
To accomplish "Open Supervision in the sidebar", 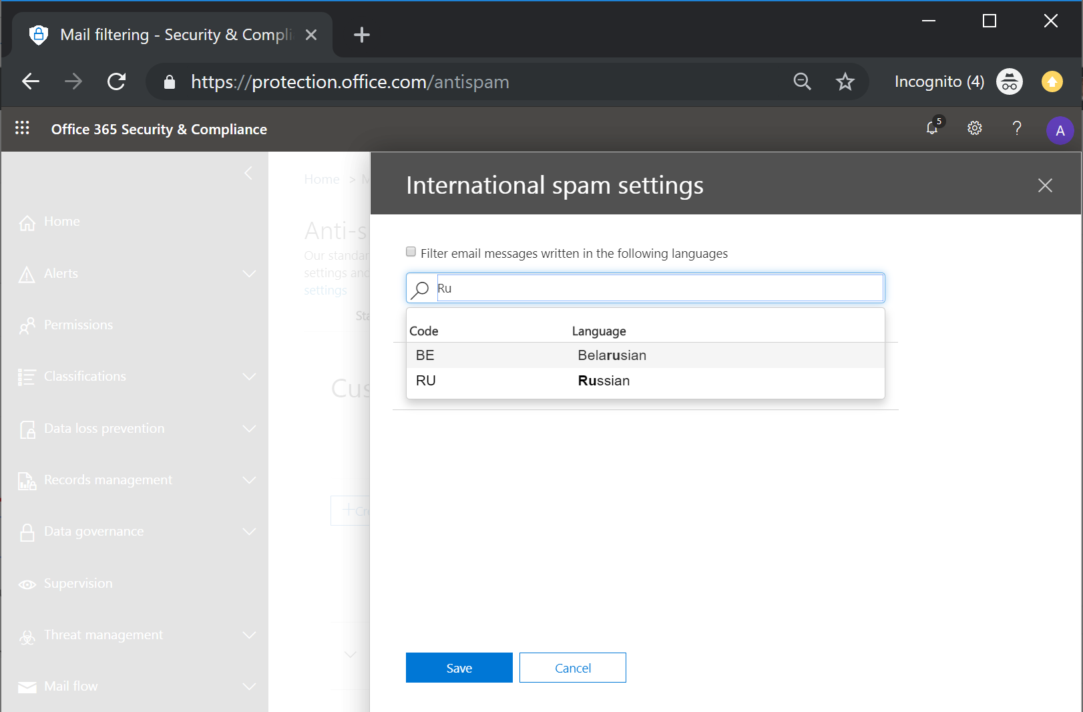I will (x=78, y=583).
